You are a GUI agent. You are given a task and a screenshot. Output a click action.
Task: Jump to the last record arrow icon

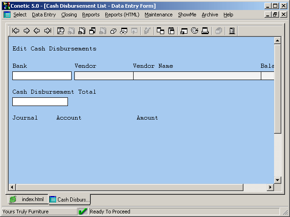(x=47, y=31)
